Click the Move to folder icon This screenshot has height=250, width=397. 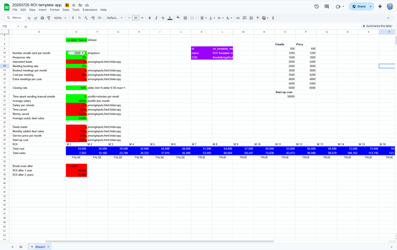(80, 5)
